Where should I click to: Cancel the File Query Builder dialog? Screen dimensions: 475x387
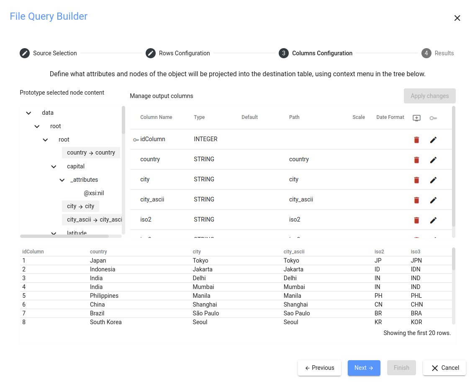coord(444,368)
